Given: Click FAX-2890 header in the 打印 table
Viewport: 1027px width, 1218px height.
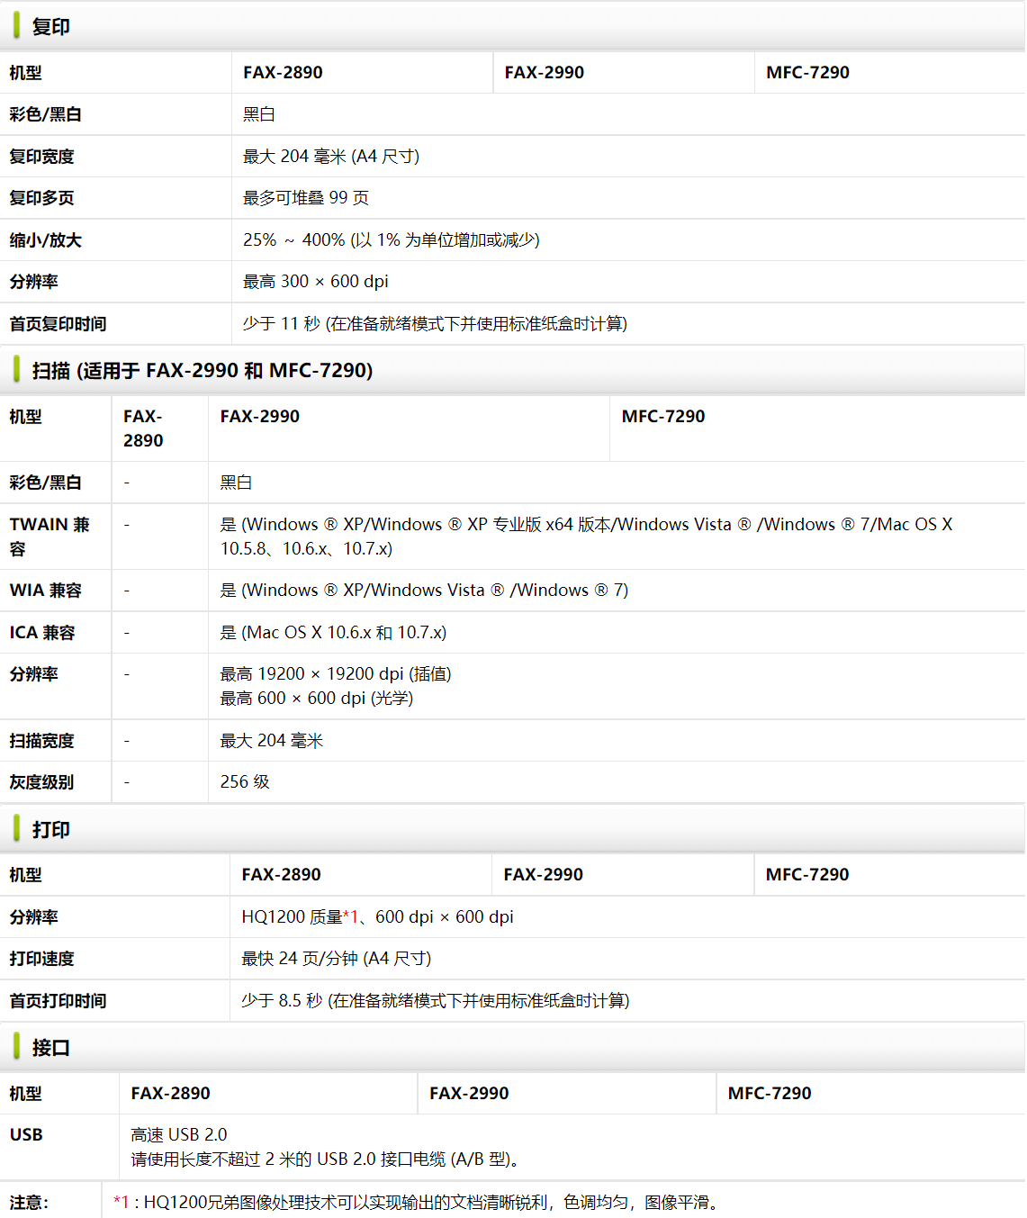Looking at the screenshot, I should 282,875.
